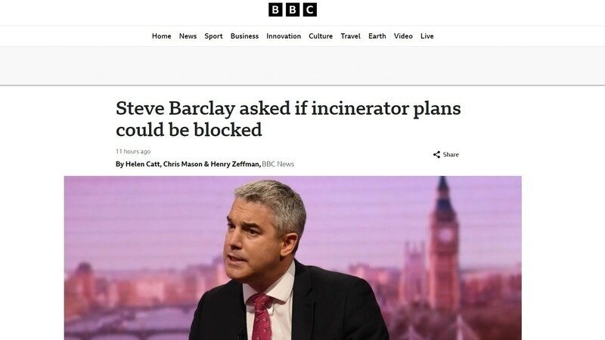Image resolution: width=605 pixels, height=340 pixels.
Task: Open the Live navigation link
Action: click(x=427, y=36)
